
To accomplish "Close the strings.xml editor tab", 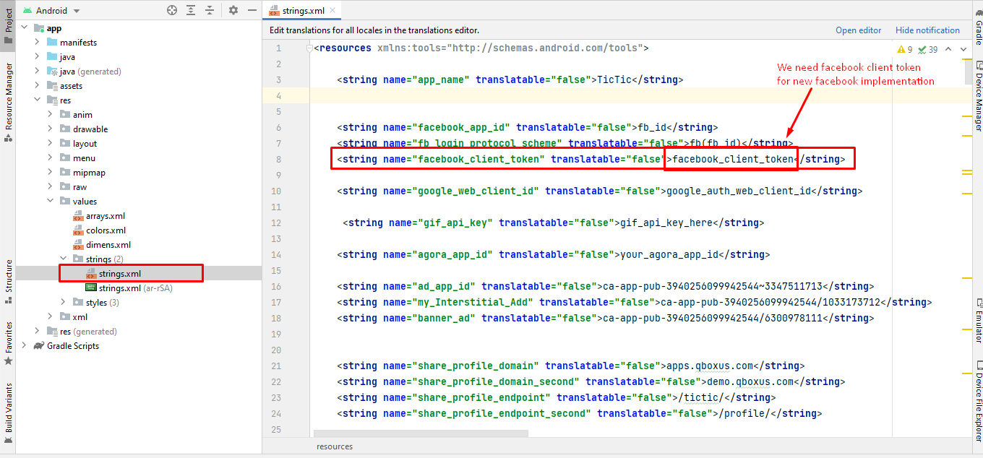I will [332, 11].
